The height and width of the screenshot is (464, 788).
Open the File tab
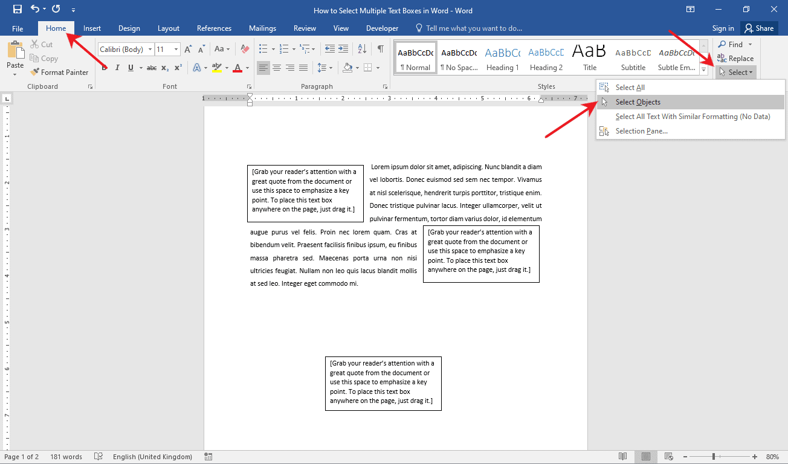(18, 28)
